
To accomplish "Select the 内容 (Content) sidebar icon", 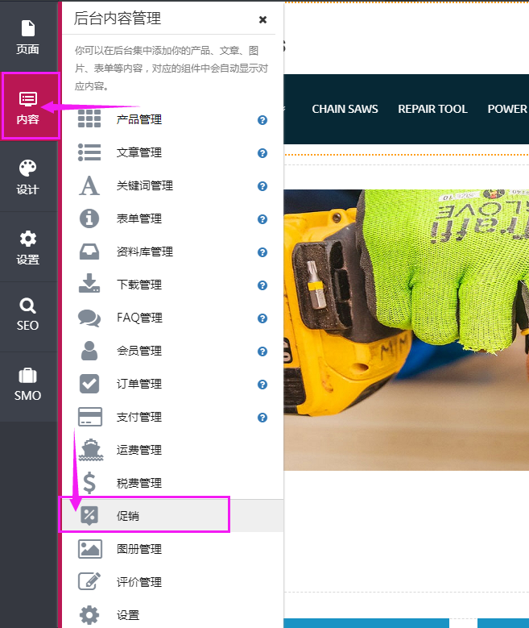I will 28,106.
